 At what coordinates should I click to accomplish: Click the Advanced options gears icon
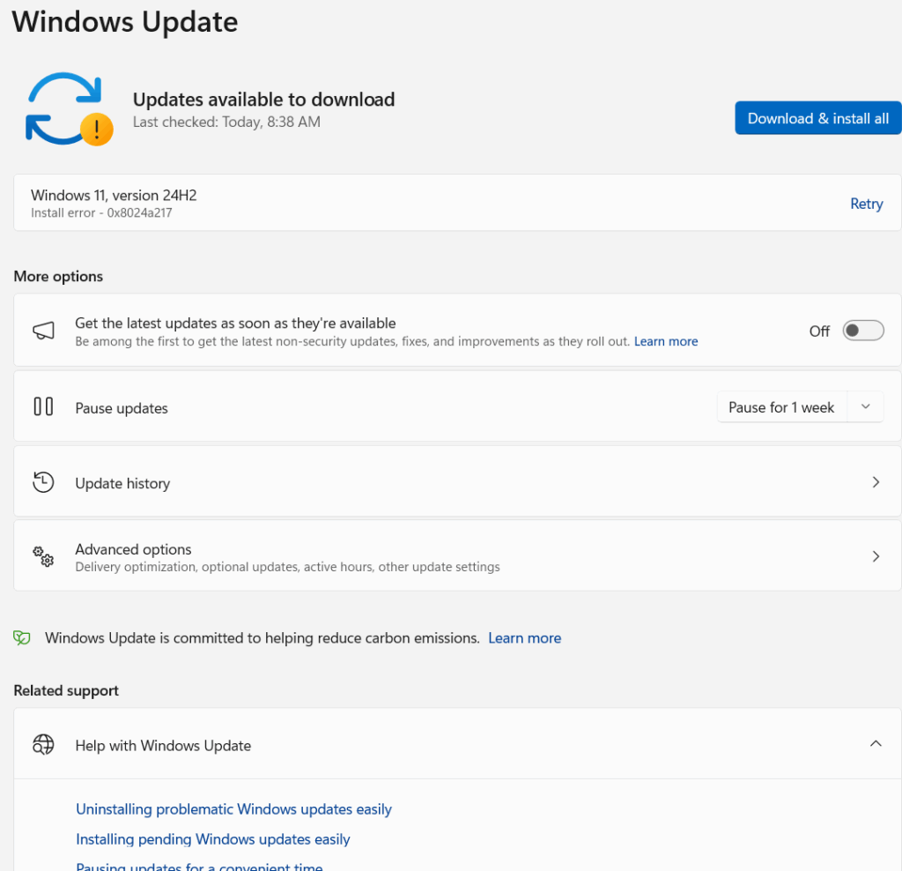click(43, 557)
